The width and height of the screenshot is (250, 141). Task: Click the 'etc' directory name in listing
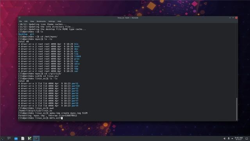76,51
